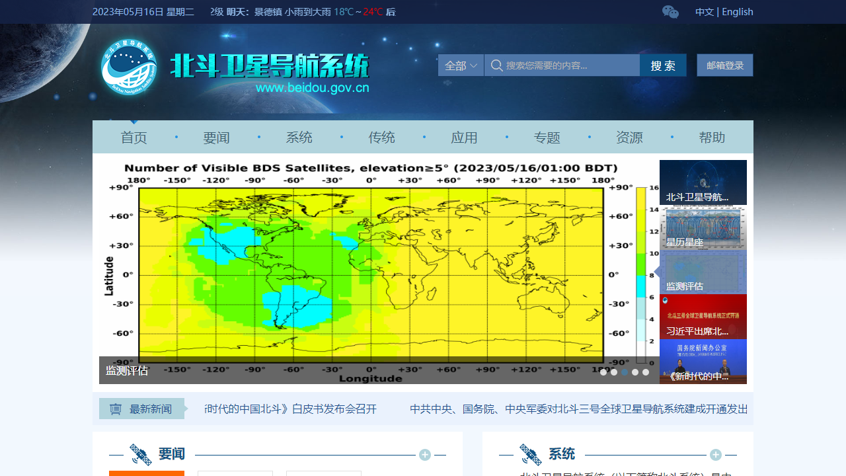Viewport: 846px width, 476px height.
Task: Click the 最新新闻 speech bubble icon
Action: (x=116, y=409)
